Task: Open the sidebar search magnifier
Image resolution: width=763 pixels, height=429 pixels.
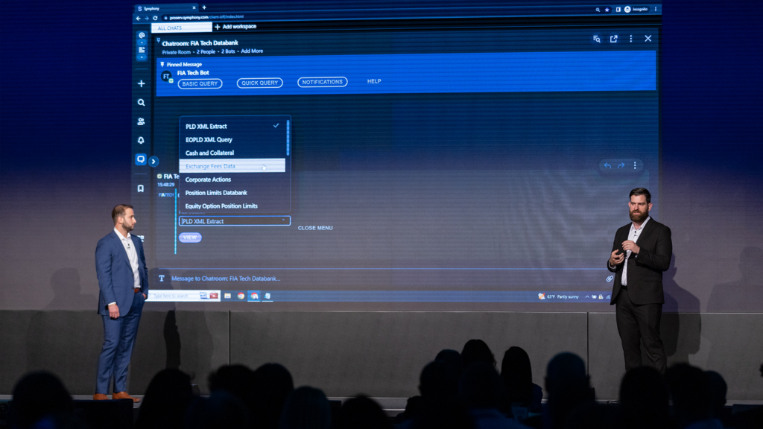Action: pos(141,103)
